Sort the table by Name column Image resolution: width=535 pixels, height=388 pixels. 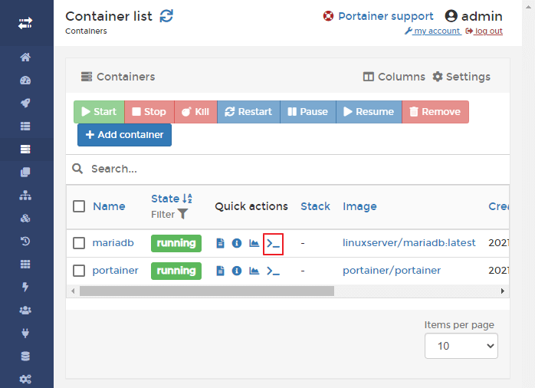pyautogui.click(x=109, y=206)
